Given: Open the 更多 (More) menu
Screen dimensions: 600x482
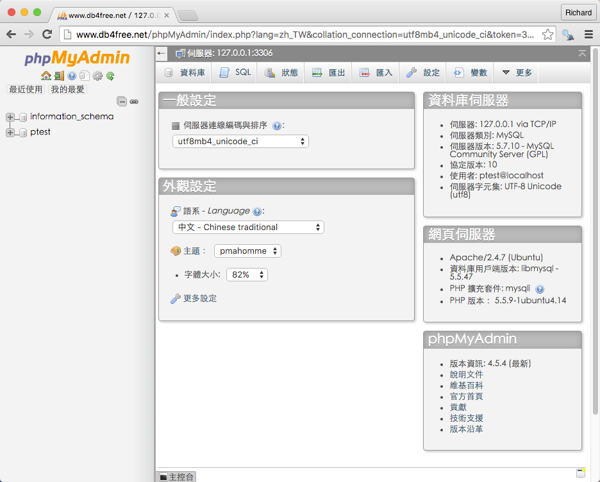Looking at the screenshot, I should tap(517, 73).
